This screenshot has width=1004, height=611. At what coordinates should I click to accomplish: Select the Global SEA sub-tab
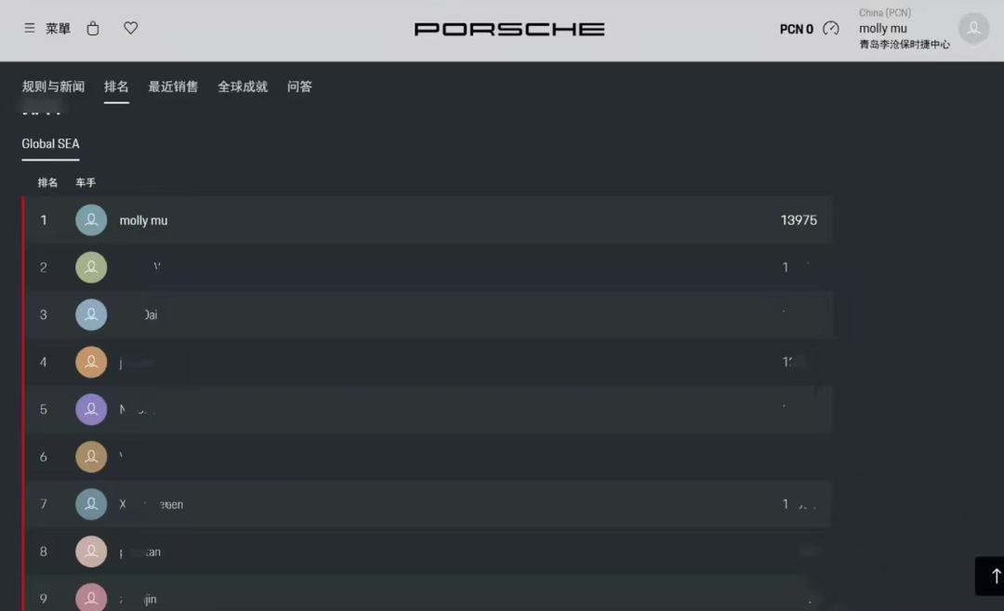pyautogui.click(x=50, y=144)
